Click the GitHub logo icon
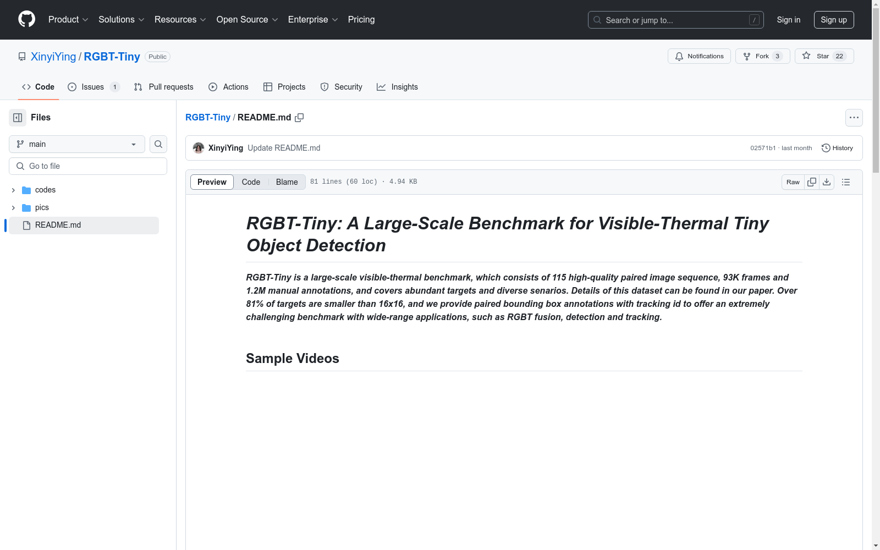The image size is (880, 550). 26,19
